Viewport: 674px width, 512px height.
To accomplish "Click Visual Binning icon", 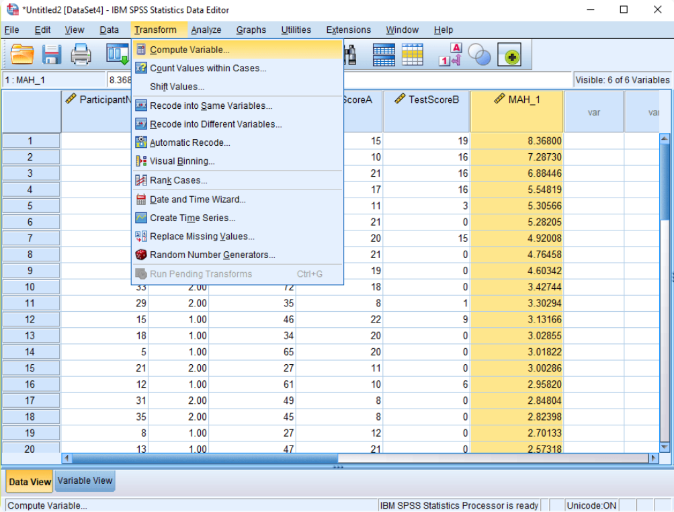I will point(140,161).
